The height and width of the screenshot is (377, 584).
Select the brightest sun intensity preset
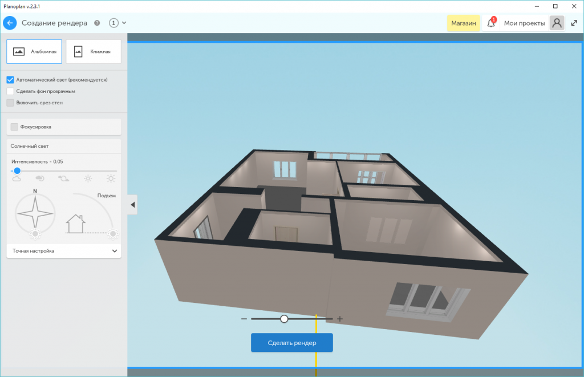click(x=111, y=179)
